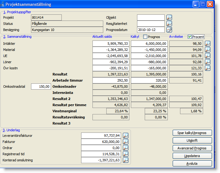Open the Prognosdatum date picker icon
This screenshot has width=220, height=173.
(x=169, y=30)
